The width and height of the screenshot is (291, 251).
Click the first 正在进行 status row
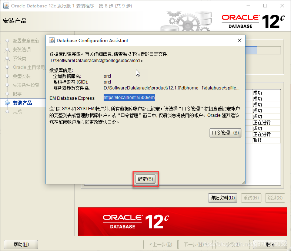(262, 122)
